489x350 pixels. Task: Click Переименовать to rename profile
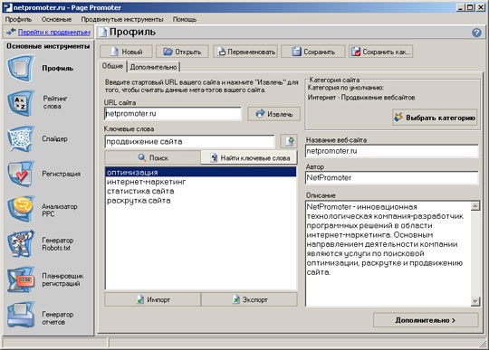click(x=245, y=52)
